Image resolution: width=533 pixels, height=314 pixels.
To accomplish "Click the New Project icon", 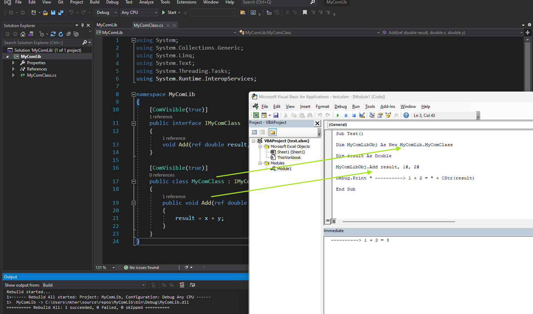I will click(x=34, y=12).
